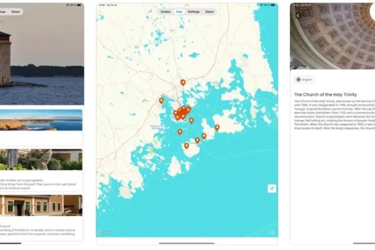Tap the map provider logo at the map's bottom-left corner
This screenshot has height=250, width=375.
(x=105, y=232)
